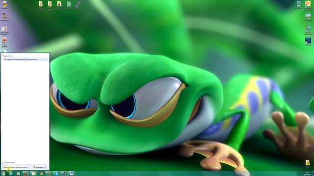Open the taskbar clock and date
The width and height of the screenshot is (314, 176).
click(x=308, y=174)
